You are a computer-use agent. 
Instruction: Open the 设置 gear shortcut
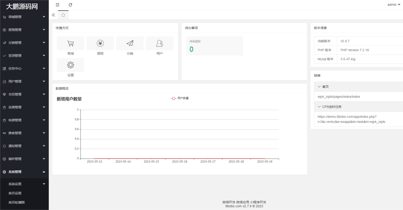70,65
